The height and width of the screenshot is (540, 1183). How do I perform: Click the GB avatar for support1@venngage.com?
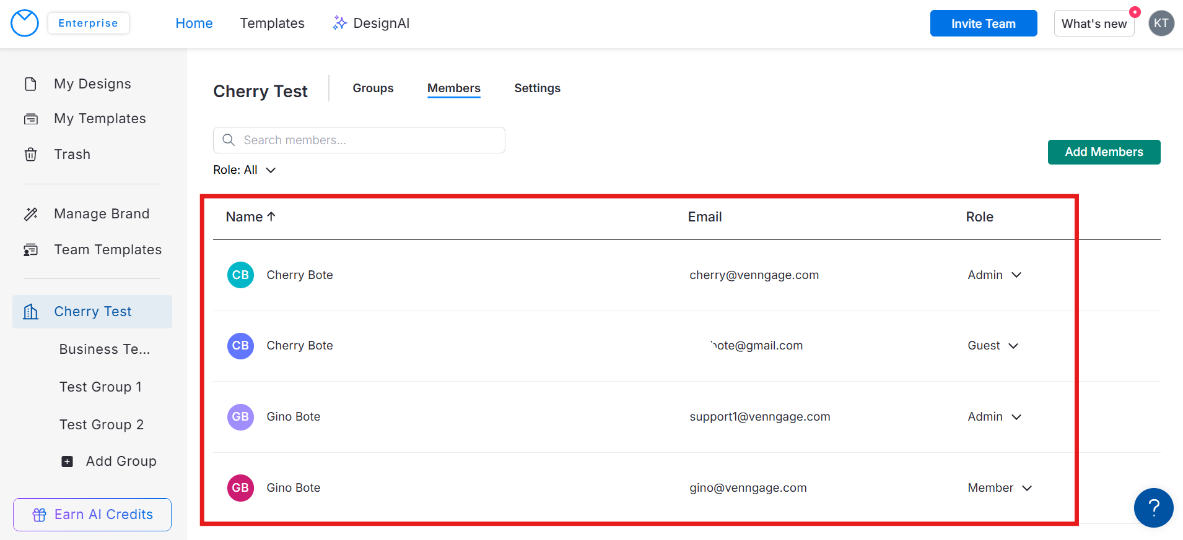coord(240,416)
